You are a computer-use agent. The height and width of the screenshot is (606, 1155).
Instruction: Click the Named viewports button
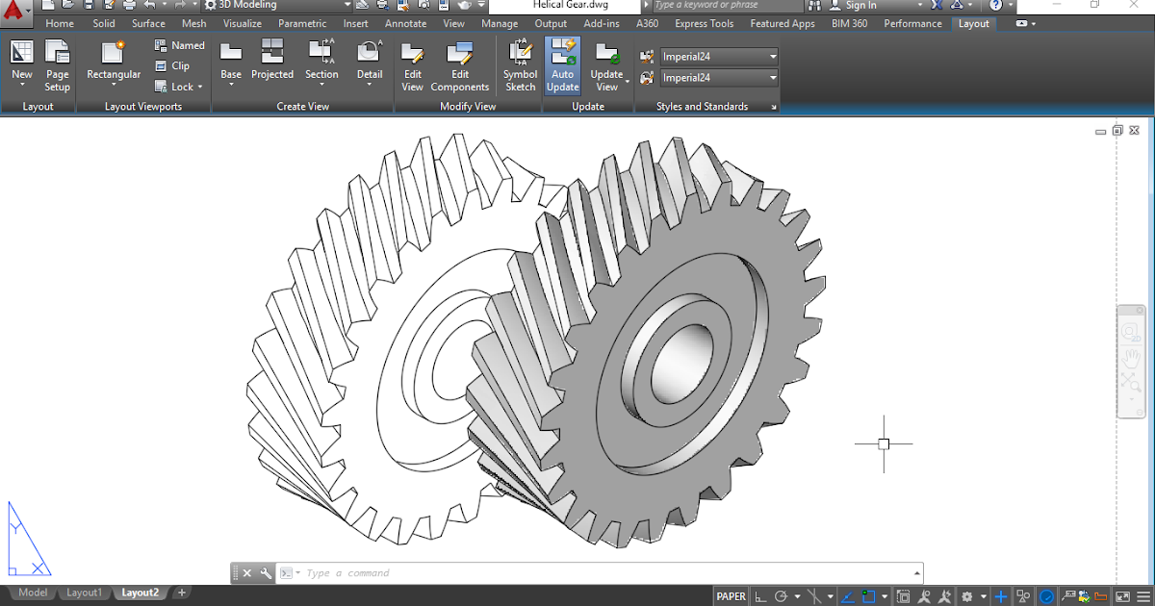pos(179,45)
